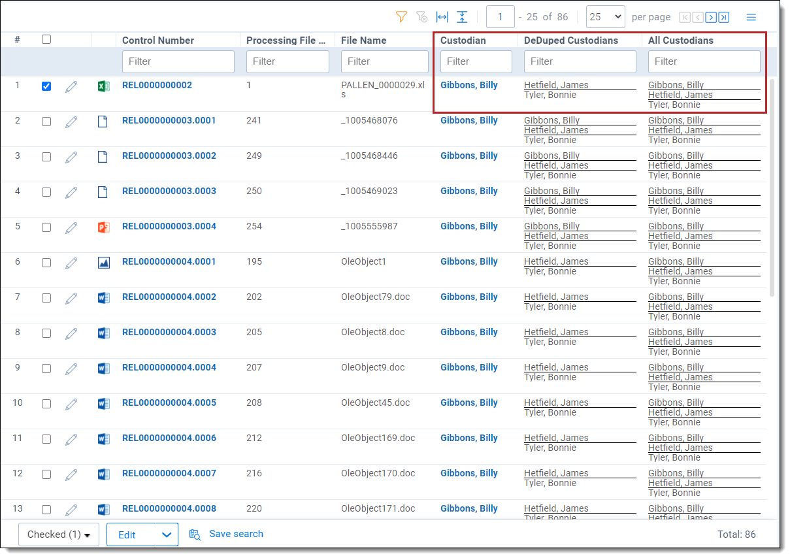Click the Custodian filter input field
Viewport: 790px width, 558px height.
476,61
